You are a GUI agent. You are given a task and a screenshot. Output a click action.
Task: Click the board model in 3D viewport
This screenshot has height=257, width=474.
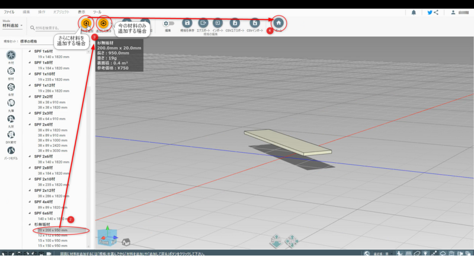coord(288,142)
